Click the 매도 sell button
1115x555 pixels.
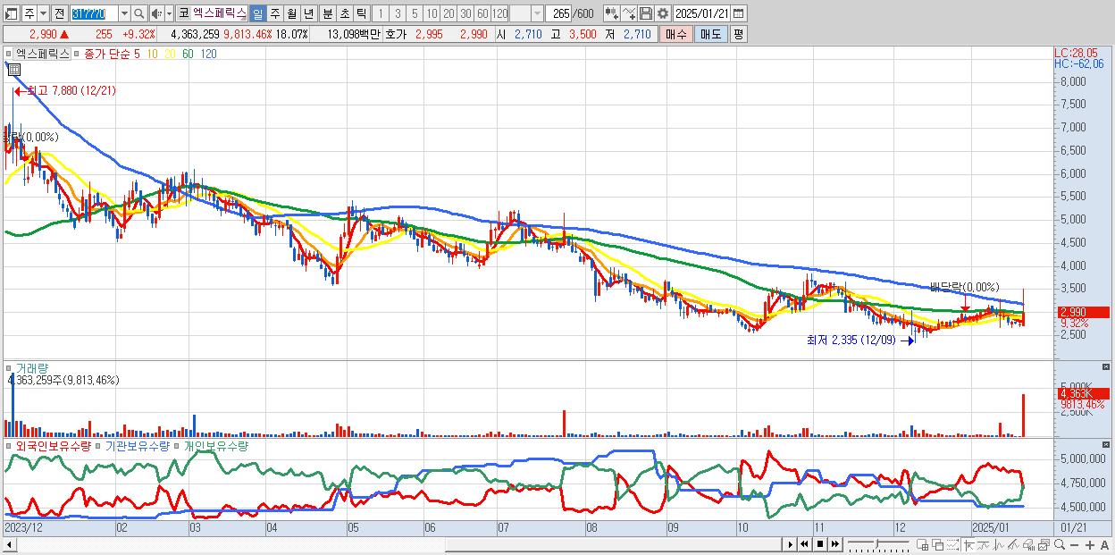pyautogui.click(x=710, y=34)
